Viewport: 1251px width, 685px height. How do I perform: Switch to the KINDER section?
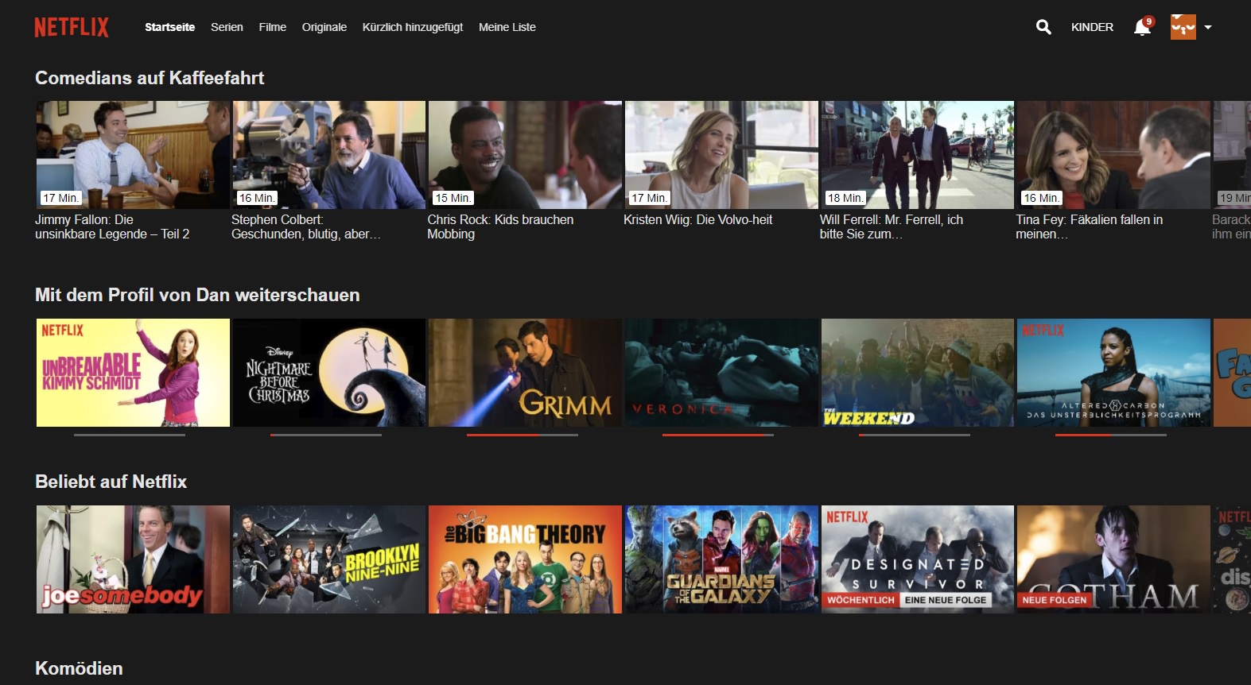pyautogui.click(x=1092, y=27)
